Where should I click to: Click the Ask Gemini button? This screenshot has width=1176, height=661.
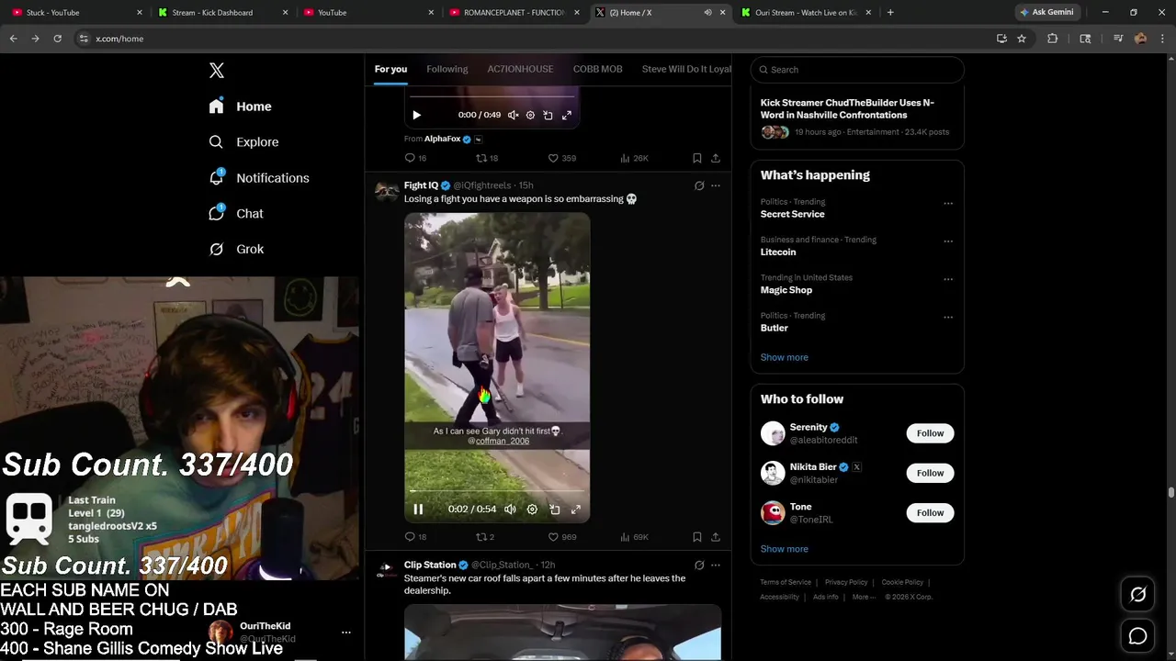tap(1046, 12)
